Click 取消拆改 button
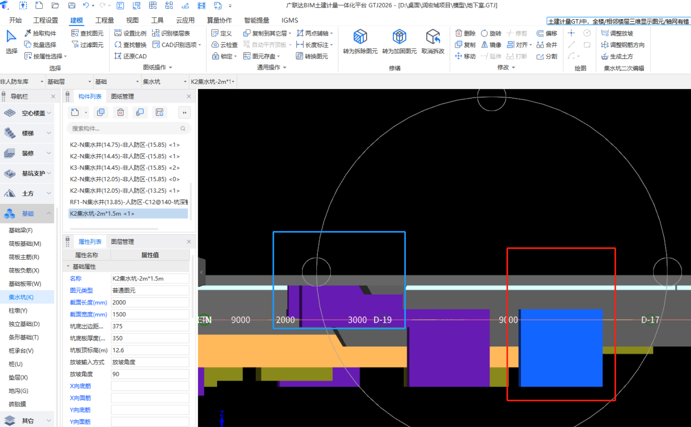 pyautogui.click(x=433, y=42)
